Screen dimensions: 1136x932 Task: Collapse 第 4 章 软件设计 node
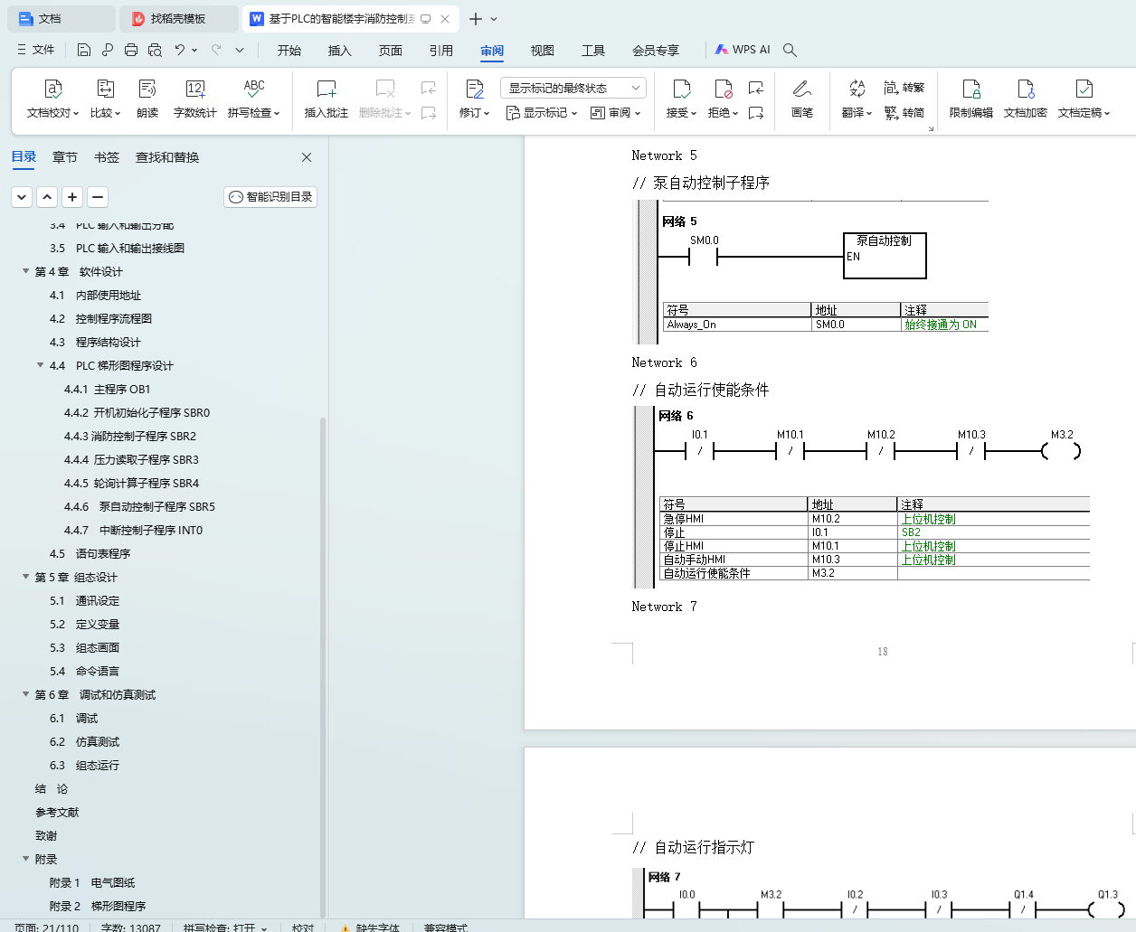point(25,271)
